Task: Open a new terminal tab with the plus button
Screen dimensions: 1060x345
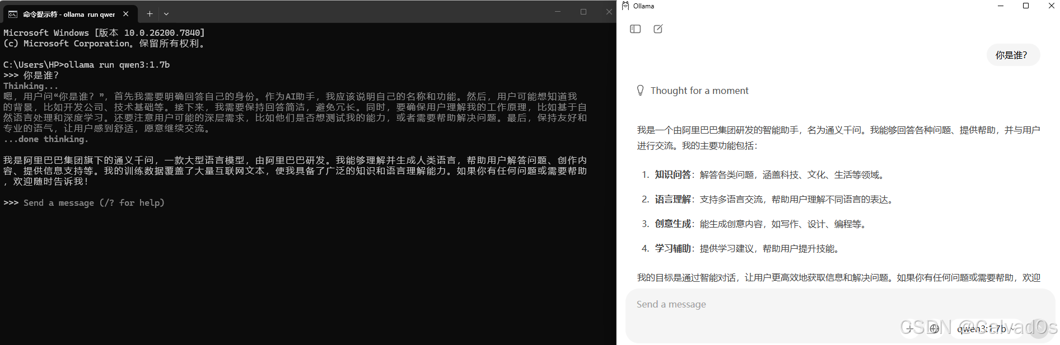Action: pyautogui.click(x=150, y=13)
